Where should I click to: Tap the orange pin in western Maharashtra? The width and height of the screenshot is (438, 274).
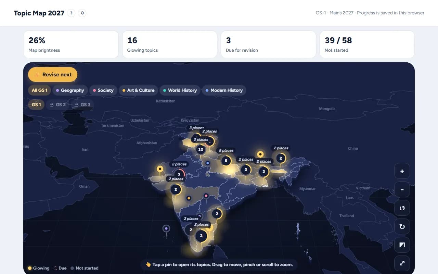(x=189, y=198)
